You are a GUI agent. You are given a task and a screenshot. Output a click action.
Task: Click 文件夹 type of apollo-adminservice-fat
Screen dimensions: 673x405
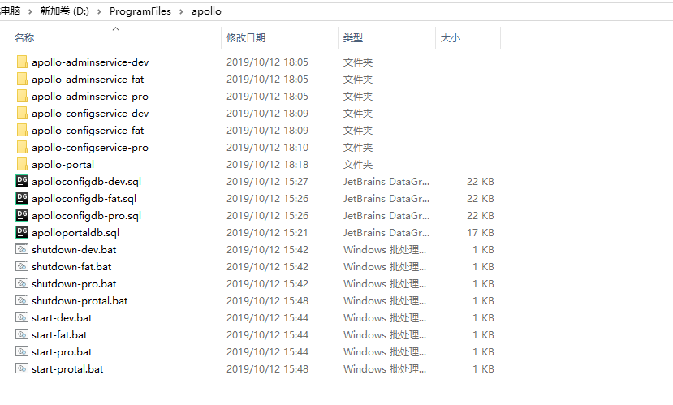click(358, 80)
